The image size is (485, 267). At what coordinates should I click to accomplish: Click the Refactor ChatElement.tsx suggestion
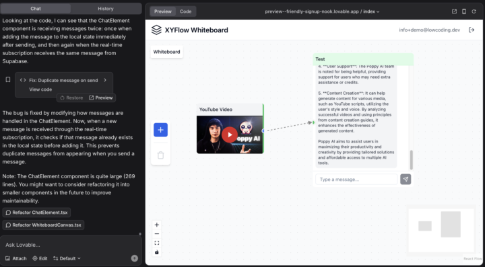pos(36,213)
